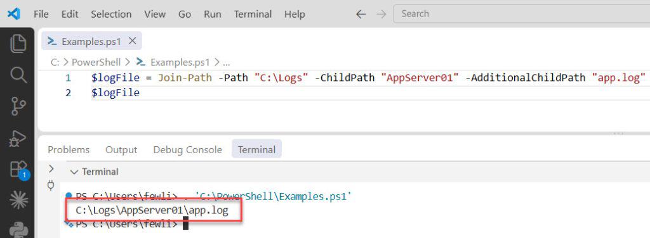Open the View menu
This screenshot has height=238, width=650.
(x=155, y=14)
